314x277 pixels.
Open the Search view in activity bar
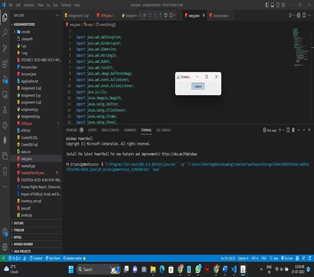tap(5, 33)
